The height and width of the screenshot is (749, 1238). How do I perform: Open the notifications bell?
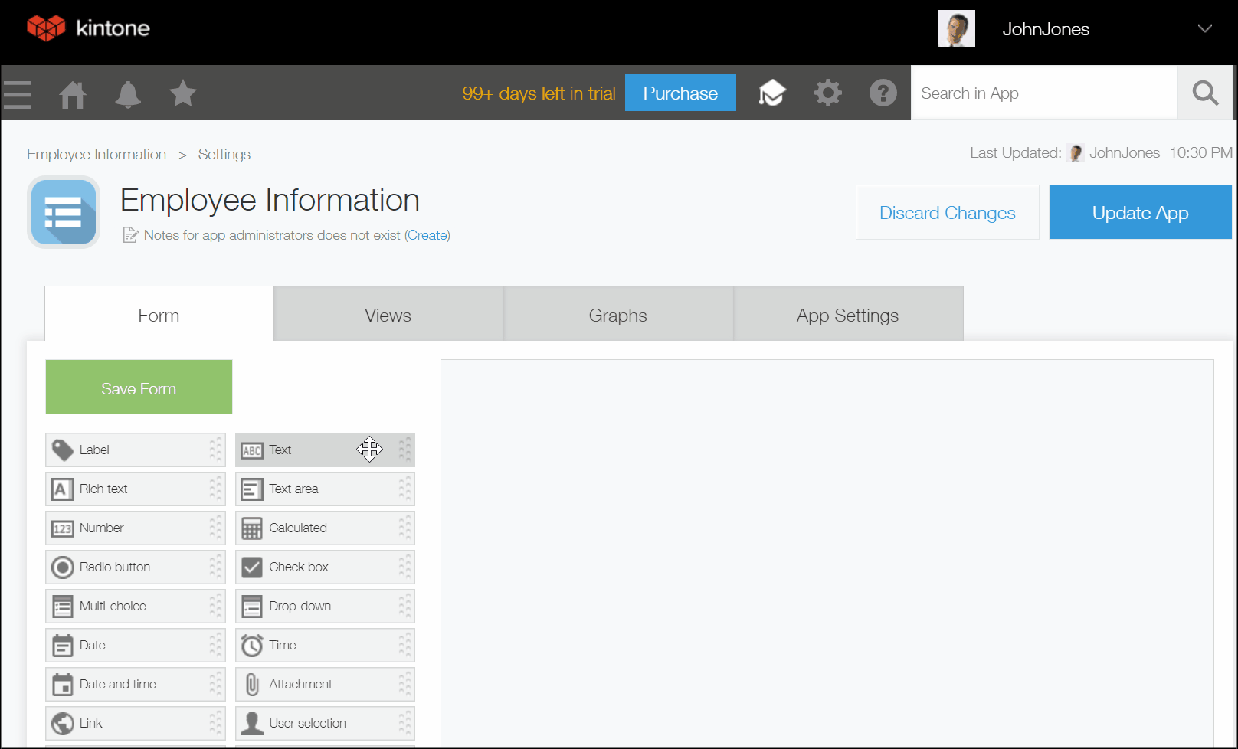(128, 94)
